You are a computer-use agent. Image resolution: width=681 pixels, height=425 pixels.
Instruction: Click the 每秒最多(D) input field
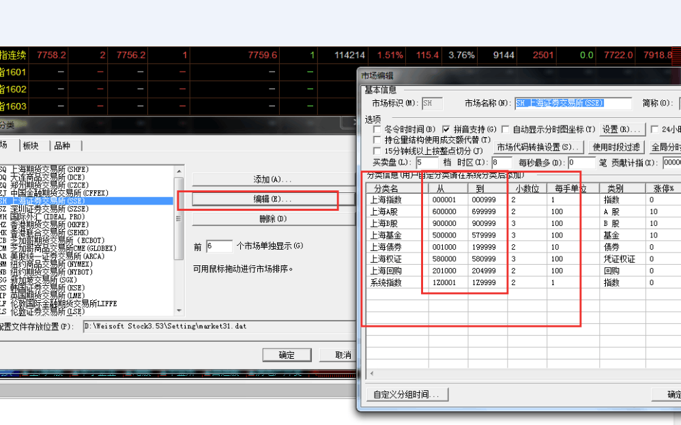click(x=581, y=163)
